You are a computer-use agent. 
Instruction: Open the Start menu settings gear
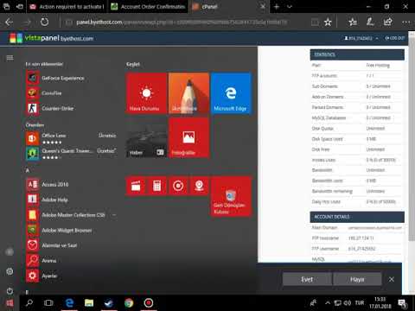(x=10, y=271)
